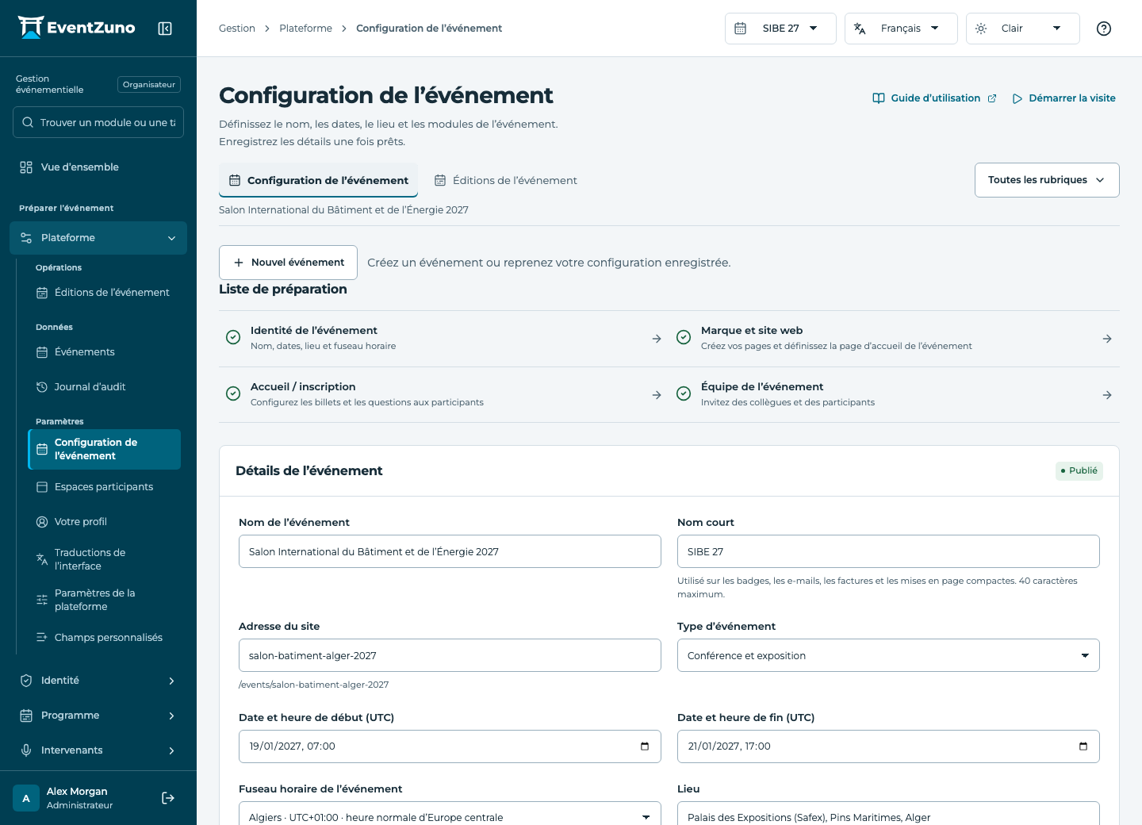Click the EventZuno logo
This screenshot has height=825, width=1142.
click(77, 28)
